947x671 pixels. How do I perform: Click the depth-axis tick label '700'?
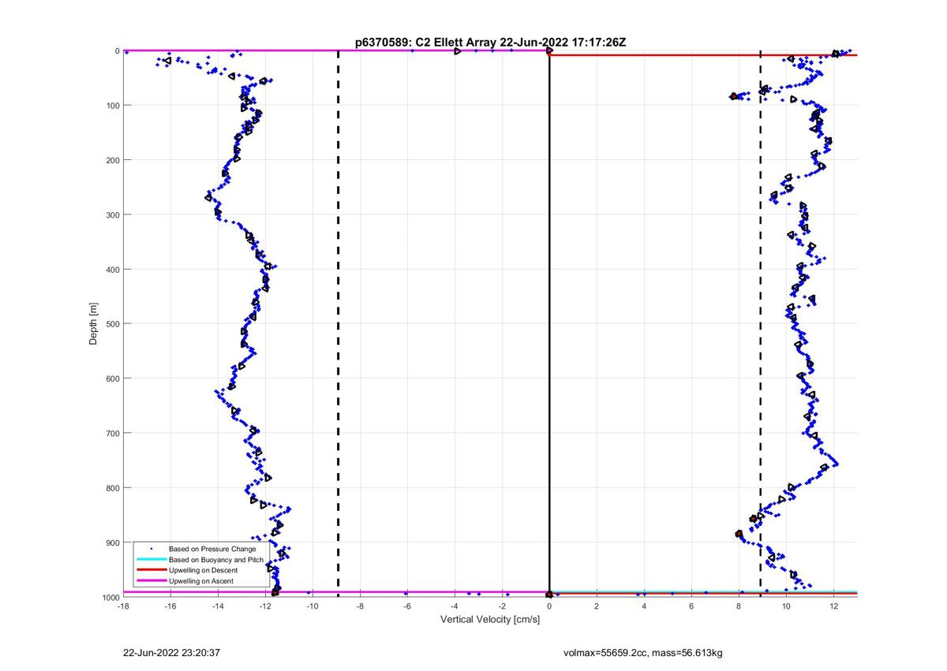tap(113, 433)
